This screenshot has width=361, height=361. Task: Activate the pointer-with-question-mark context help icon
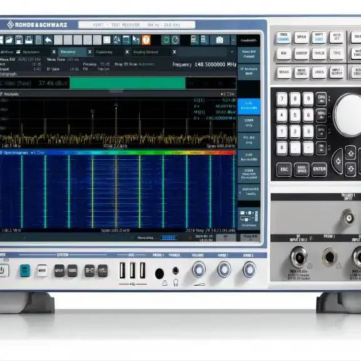(x=136, y=40)
